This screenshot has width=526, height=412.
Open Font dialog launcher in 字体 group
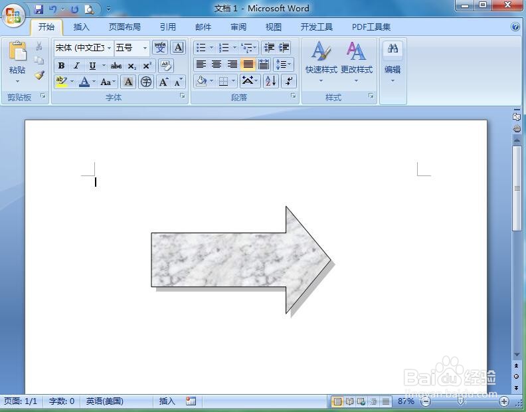click(183, 96)
